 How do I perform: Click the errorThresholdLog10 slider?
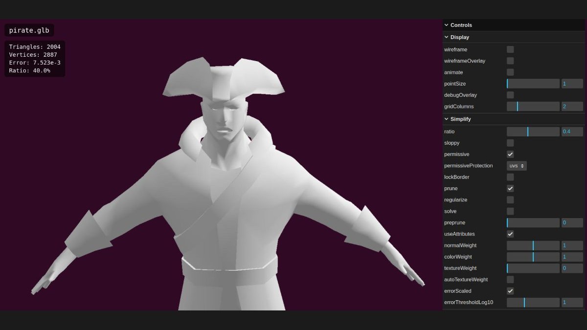tap(533, 303)
